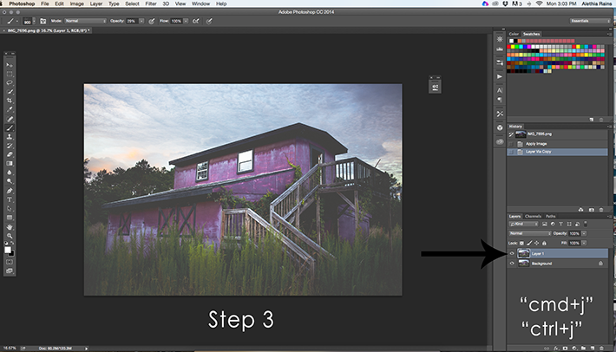Switch to the Channels tab
Screen dimensions: 616x352
point(533,216)
